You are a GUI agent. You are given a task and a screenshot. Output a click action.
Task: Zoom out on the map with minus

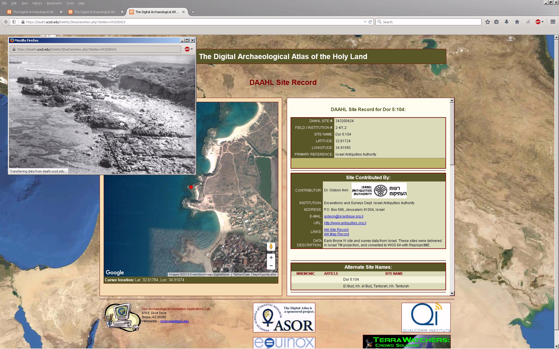(x=271, y=266)
